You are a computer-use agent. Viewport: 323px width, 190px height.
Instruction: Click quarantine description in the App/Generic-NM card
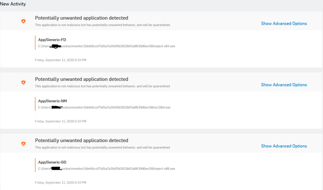tap(102, 86)
